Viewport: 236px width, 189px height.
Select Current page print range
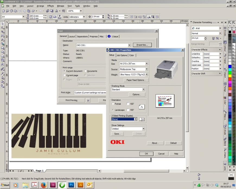click(x=64, y=75)
